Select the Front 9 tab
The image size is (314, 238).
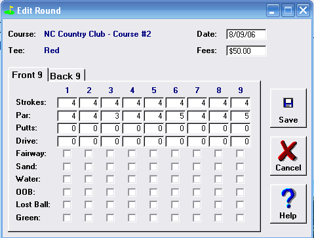28,75
